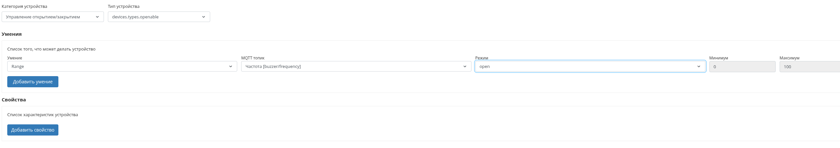Viewport: 840px width, 148px height.
Task: Click the Категория устройства label
Action: pos(24,6)
